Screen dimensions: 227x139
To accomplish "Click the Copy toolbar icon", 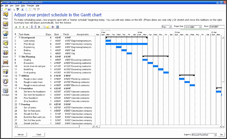I will tap(26, 9).
